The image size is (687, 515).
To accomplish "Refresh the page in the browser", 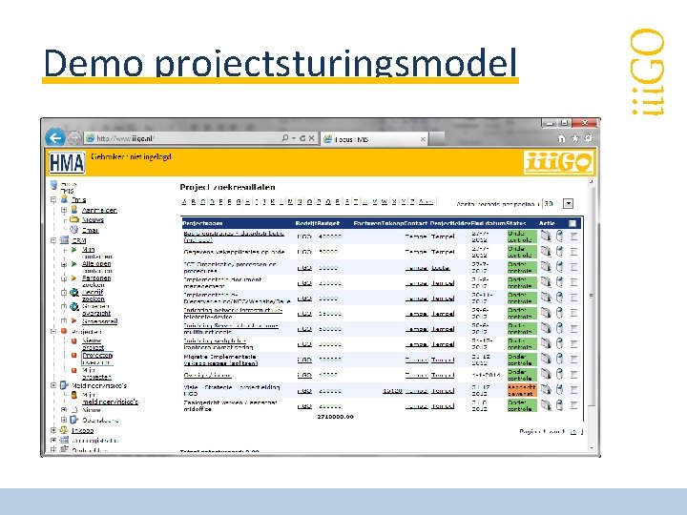I will 302,138.
